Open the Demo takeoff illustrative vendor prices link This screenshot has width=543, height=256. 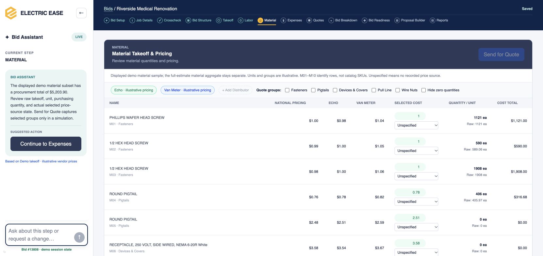41,161
